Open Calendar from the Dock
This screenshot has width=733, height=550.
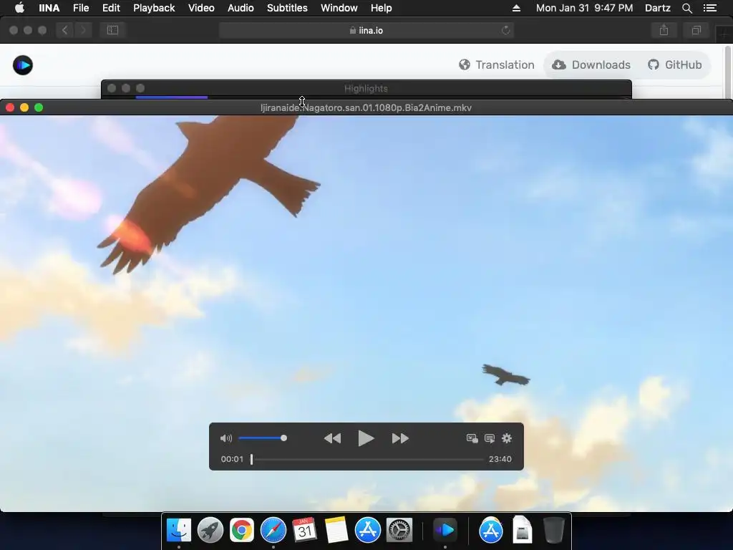[304, 530]
